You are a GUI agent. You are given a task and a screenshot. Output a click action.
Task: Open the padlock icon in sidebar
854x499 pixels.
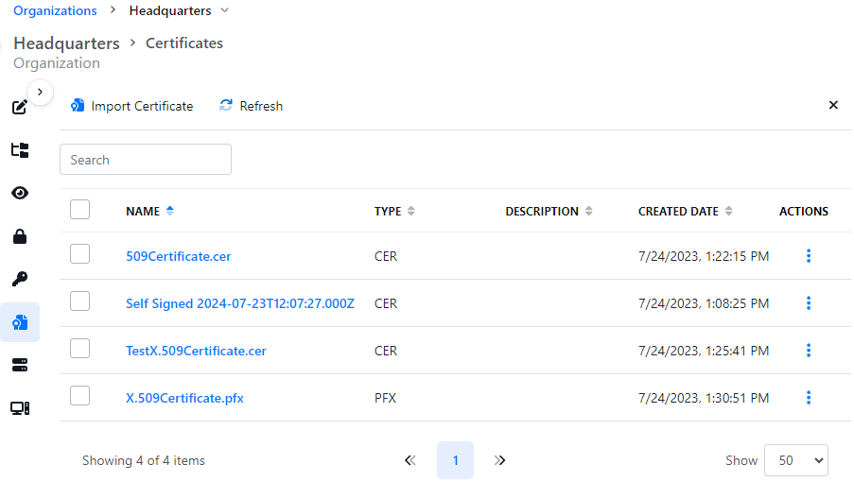[19, 236]
